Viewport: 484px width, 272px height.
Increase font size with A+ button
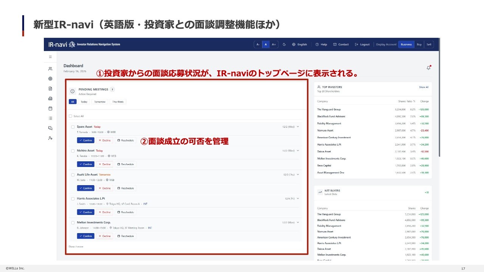274,45
